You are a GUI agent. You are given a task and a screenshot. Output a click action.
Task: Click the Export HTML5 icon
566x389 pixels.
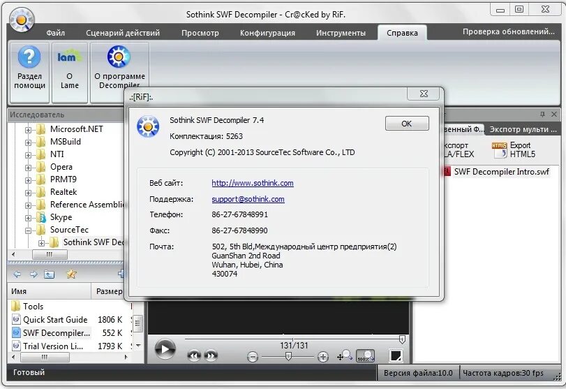click(514, 150)
